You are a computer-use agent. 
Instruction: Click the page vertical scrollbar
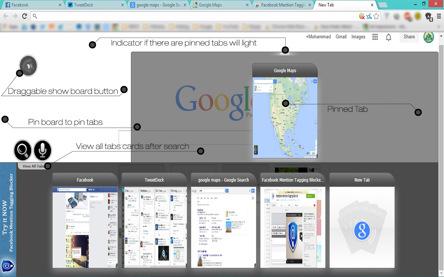[441, 154]
